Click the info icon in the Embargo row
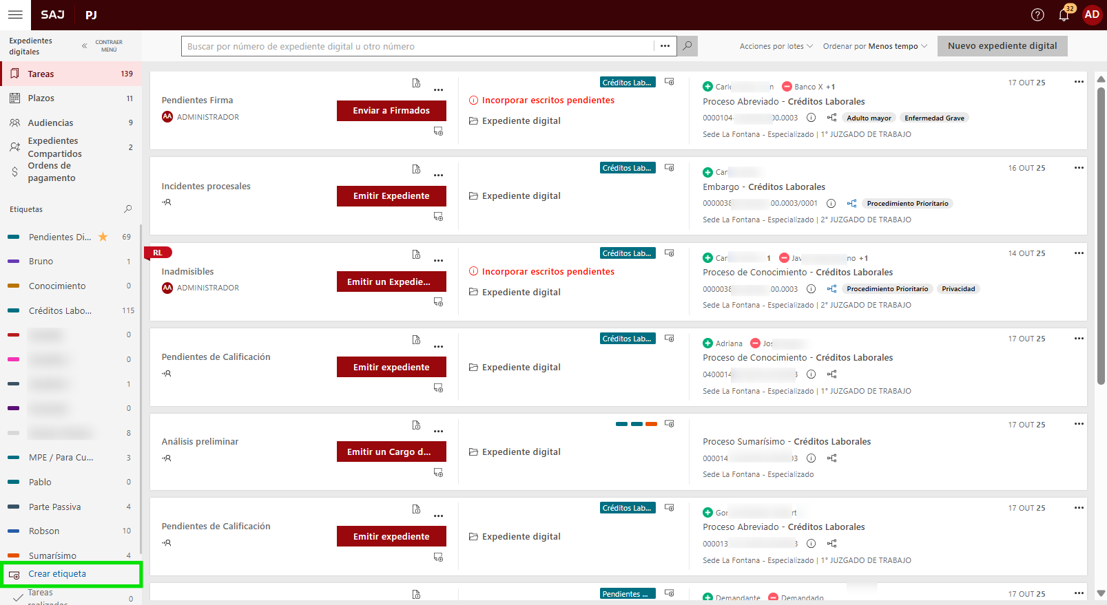The width and height of the screenshot is (1107, 605). click(831, 204)
